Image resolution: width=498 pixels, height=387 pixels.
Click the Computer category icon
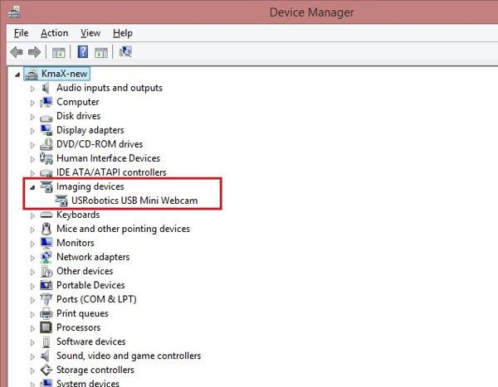(x=46, y=102)
